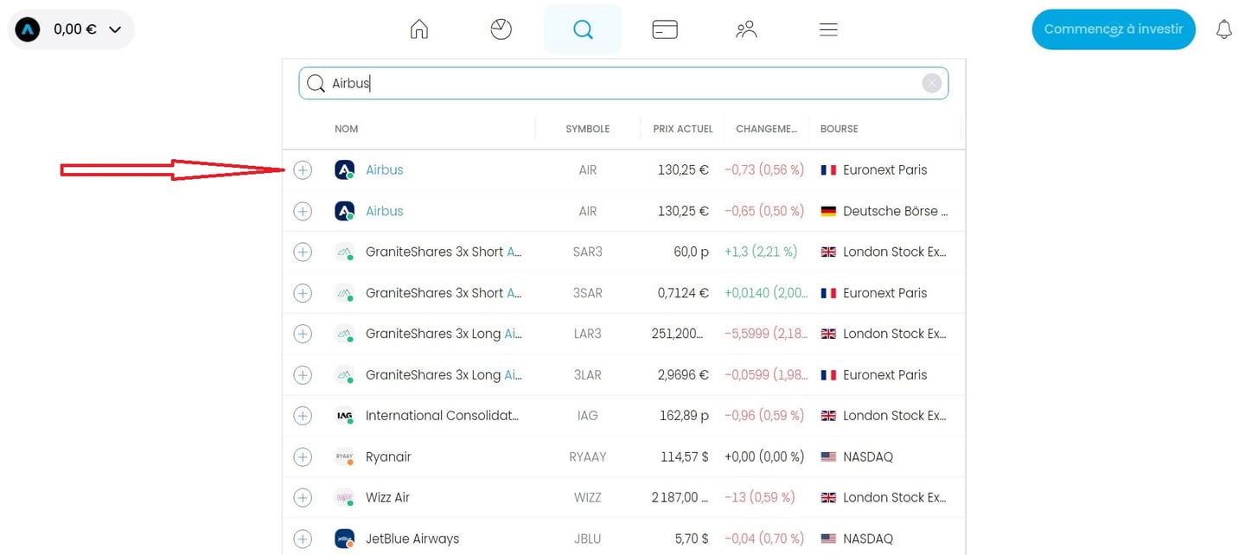Open the card payments icon in navigation

(x=665, y=29)
